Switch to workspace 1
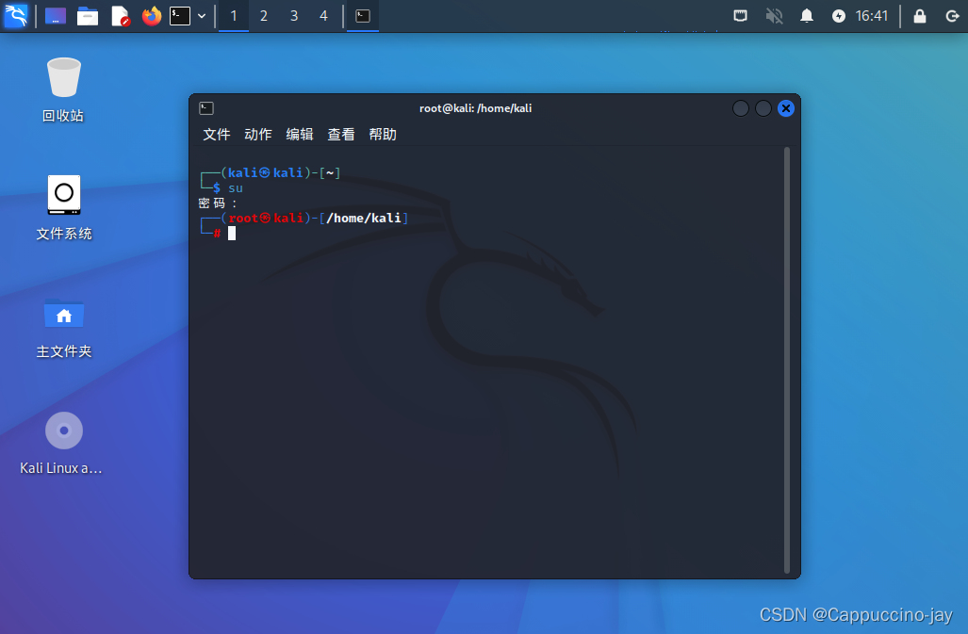968x634 pixels. point(234,16)
